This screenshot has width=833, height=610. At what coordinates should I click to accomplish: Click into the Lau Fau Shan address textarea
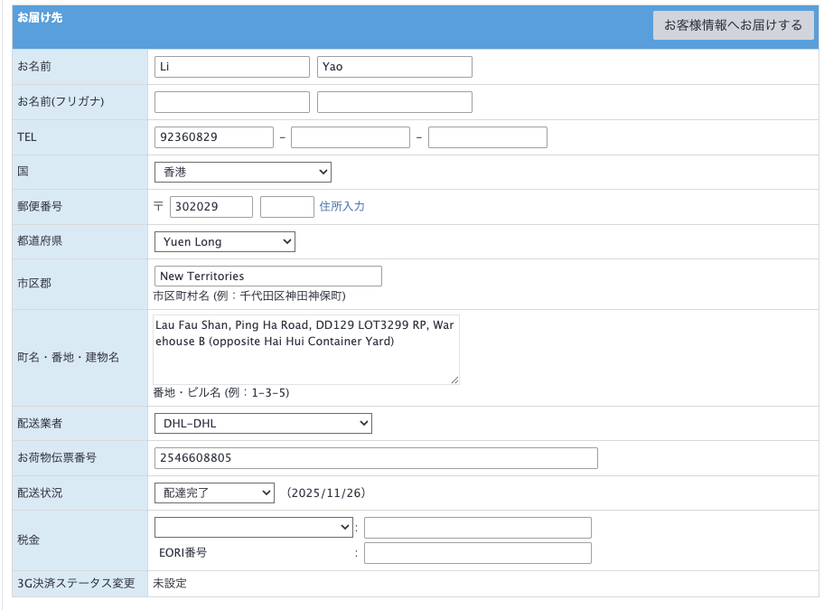click(305, 349)
